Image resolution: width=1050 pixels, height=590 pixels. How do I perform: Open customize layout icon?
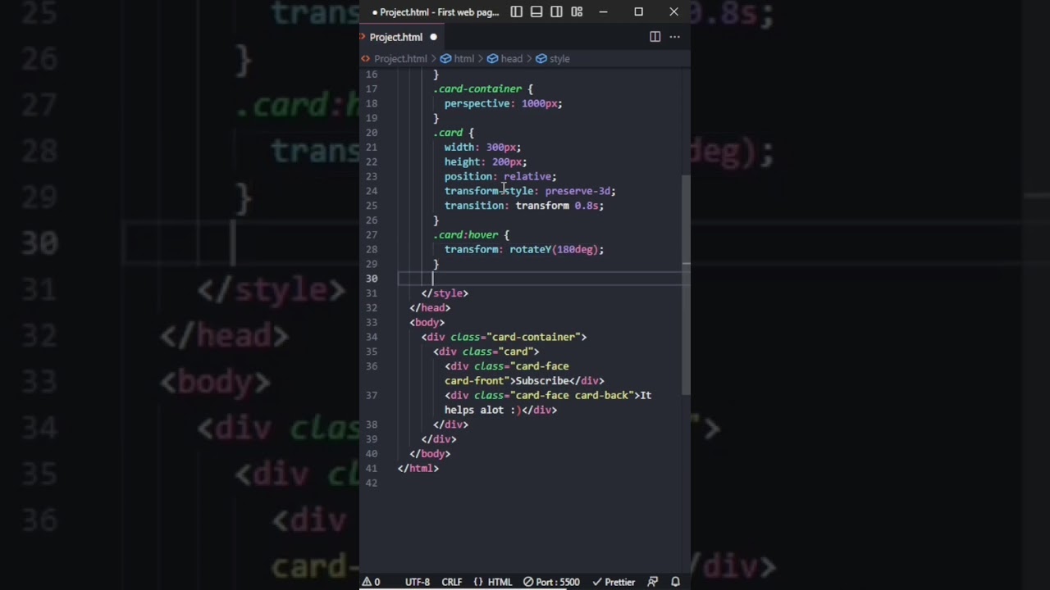pyautogui.click(x=577, y=11)
